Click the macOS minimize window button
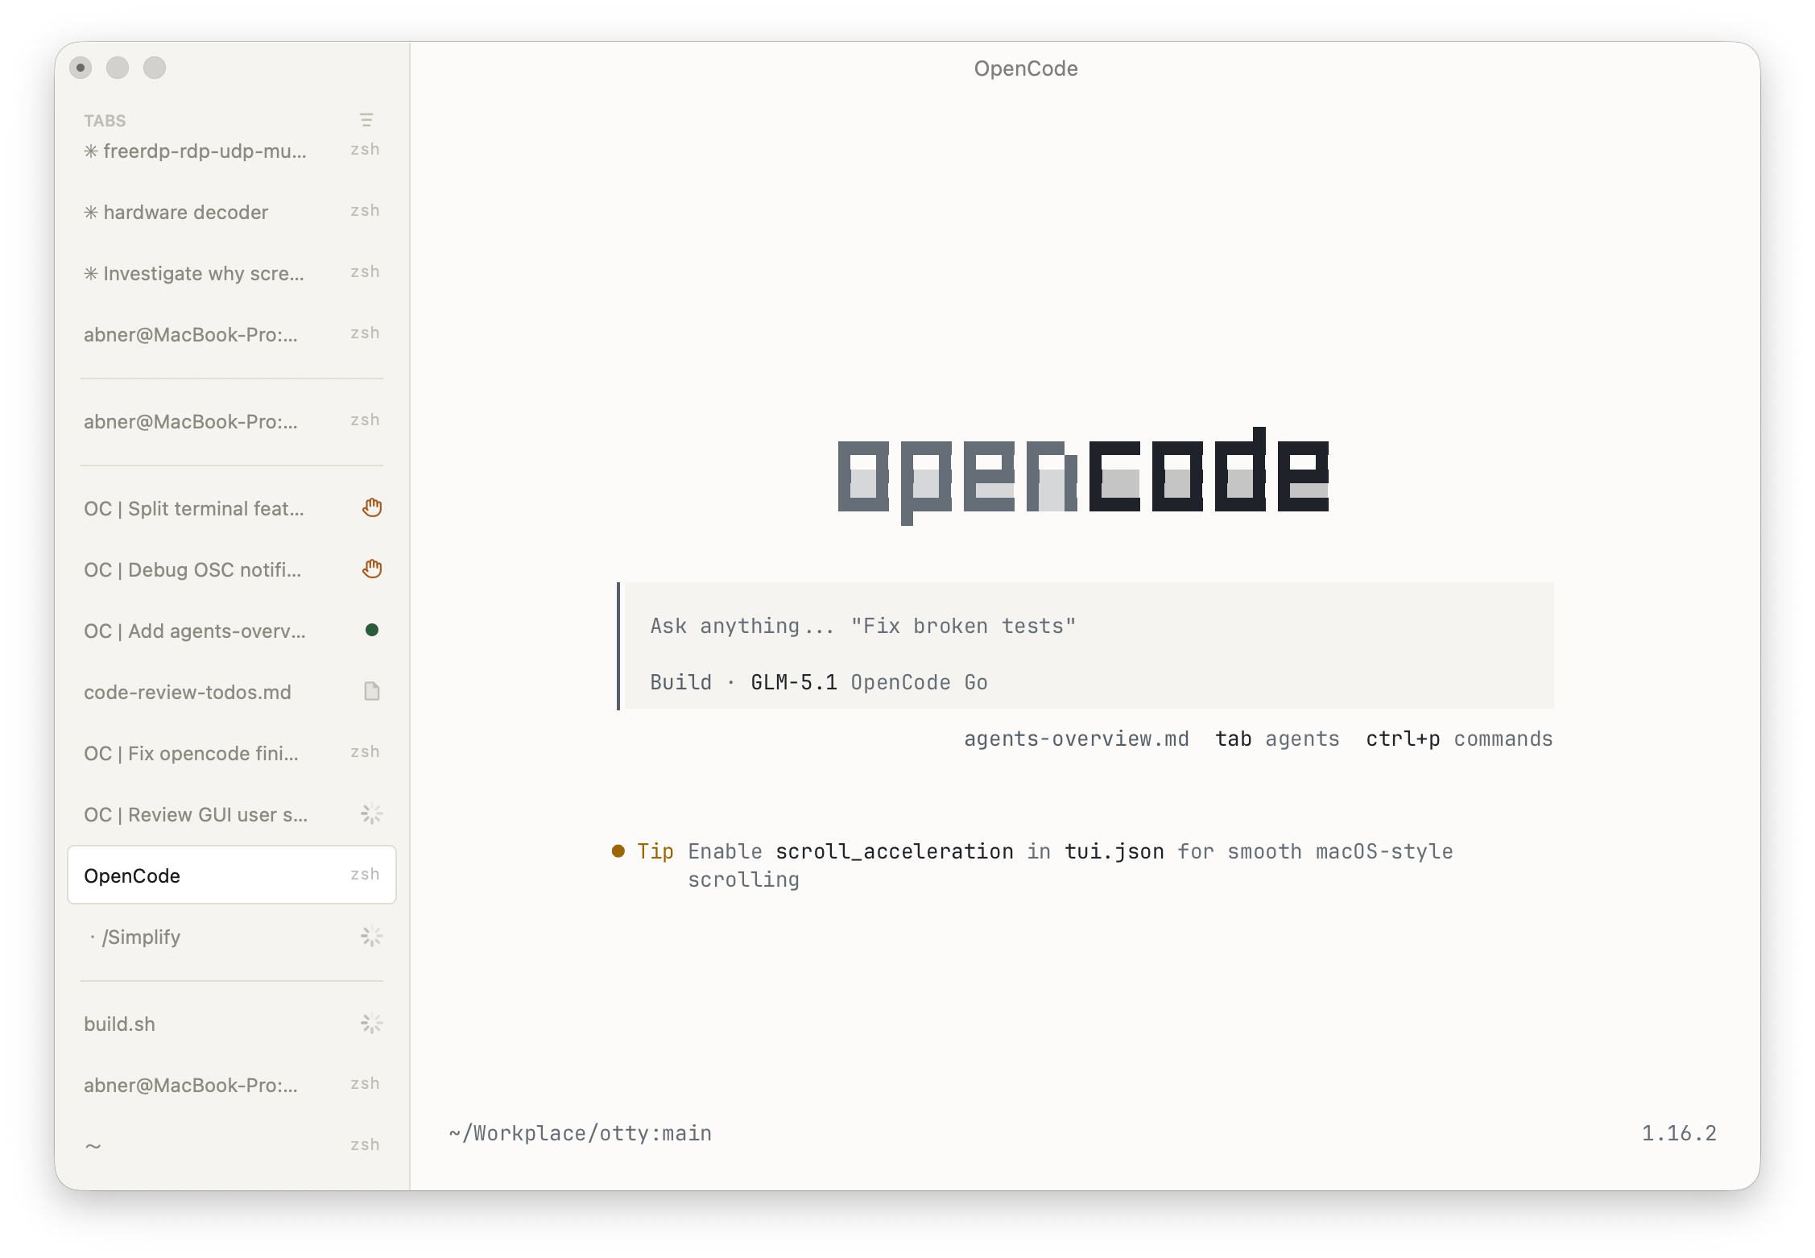The width and height of the screenshot is (1815, 1258). [118, 68]
